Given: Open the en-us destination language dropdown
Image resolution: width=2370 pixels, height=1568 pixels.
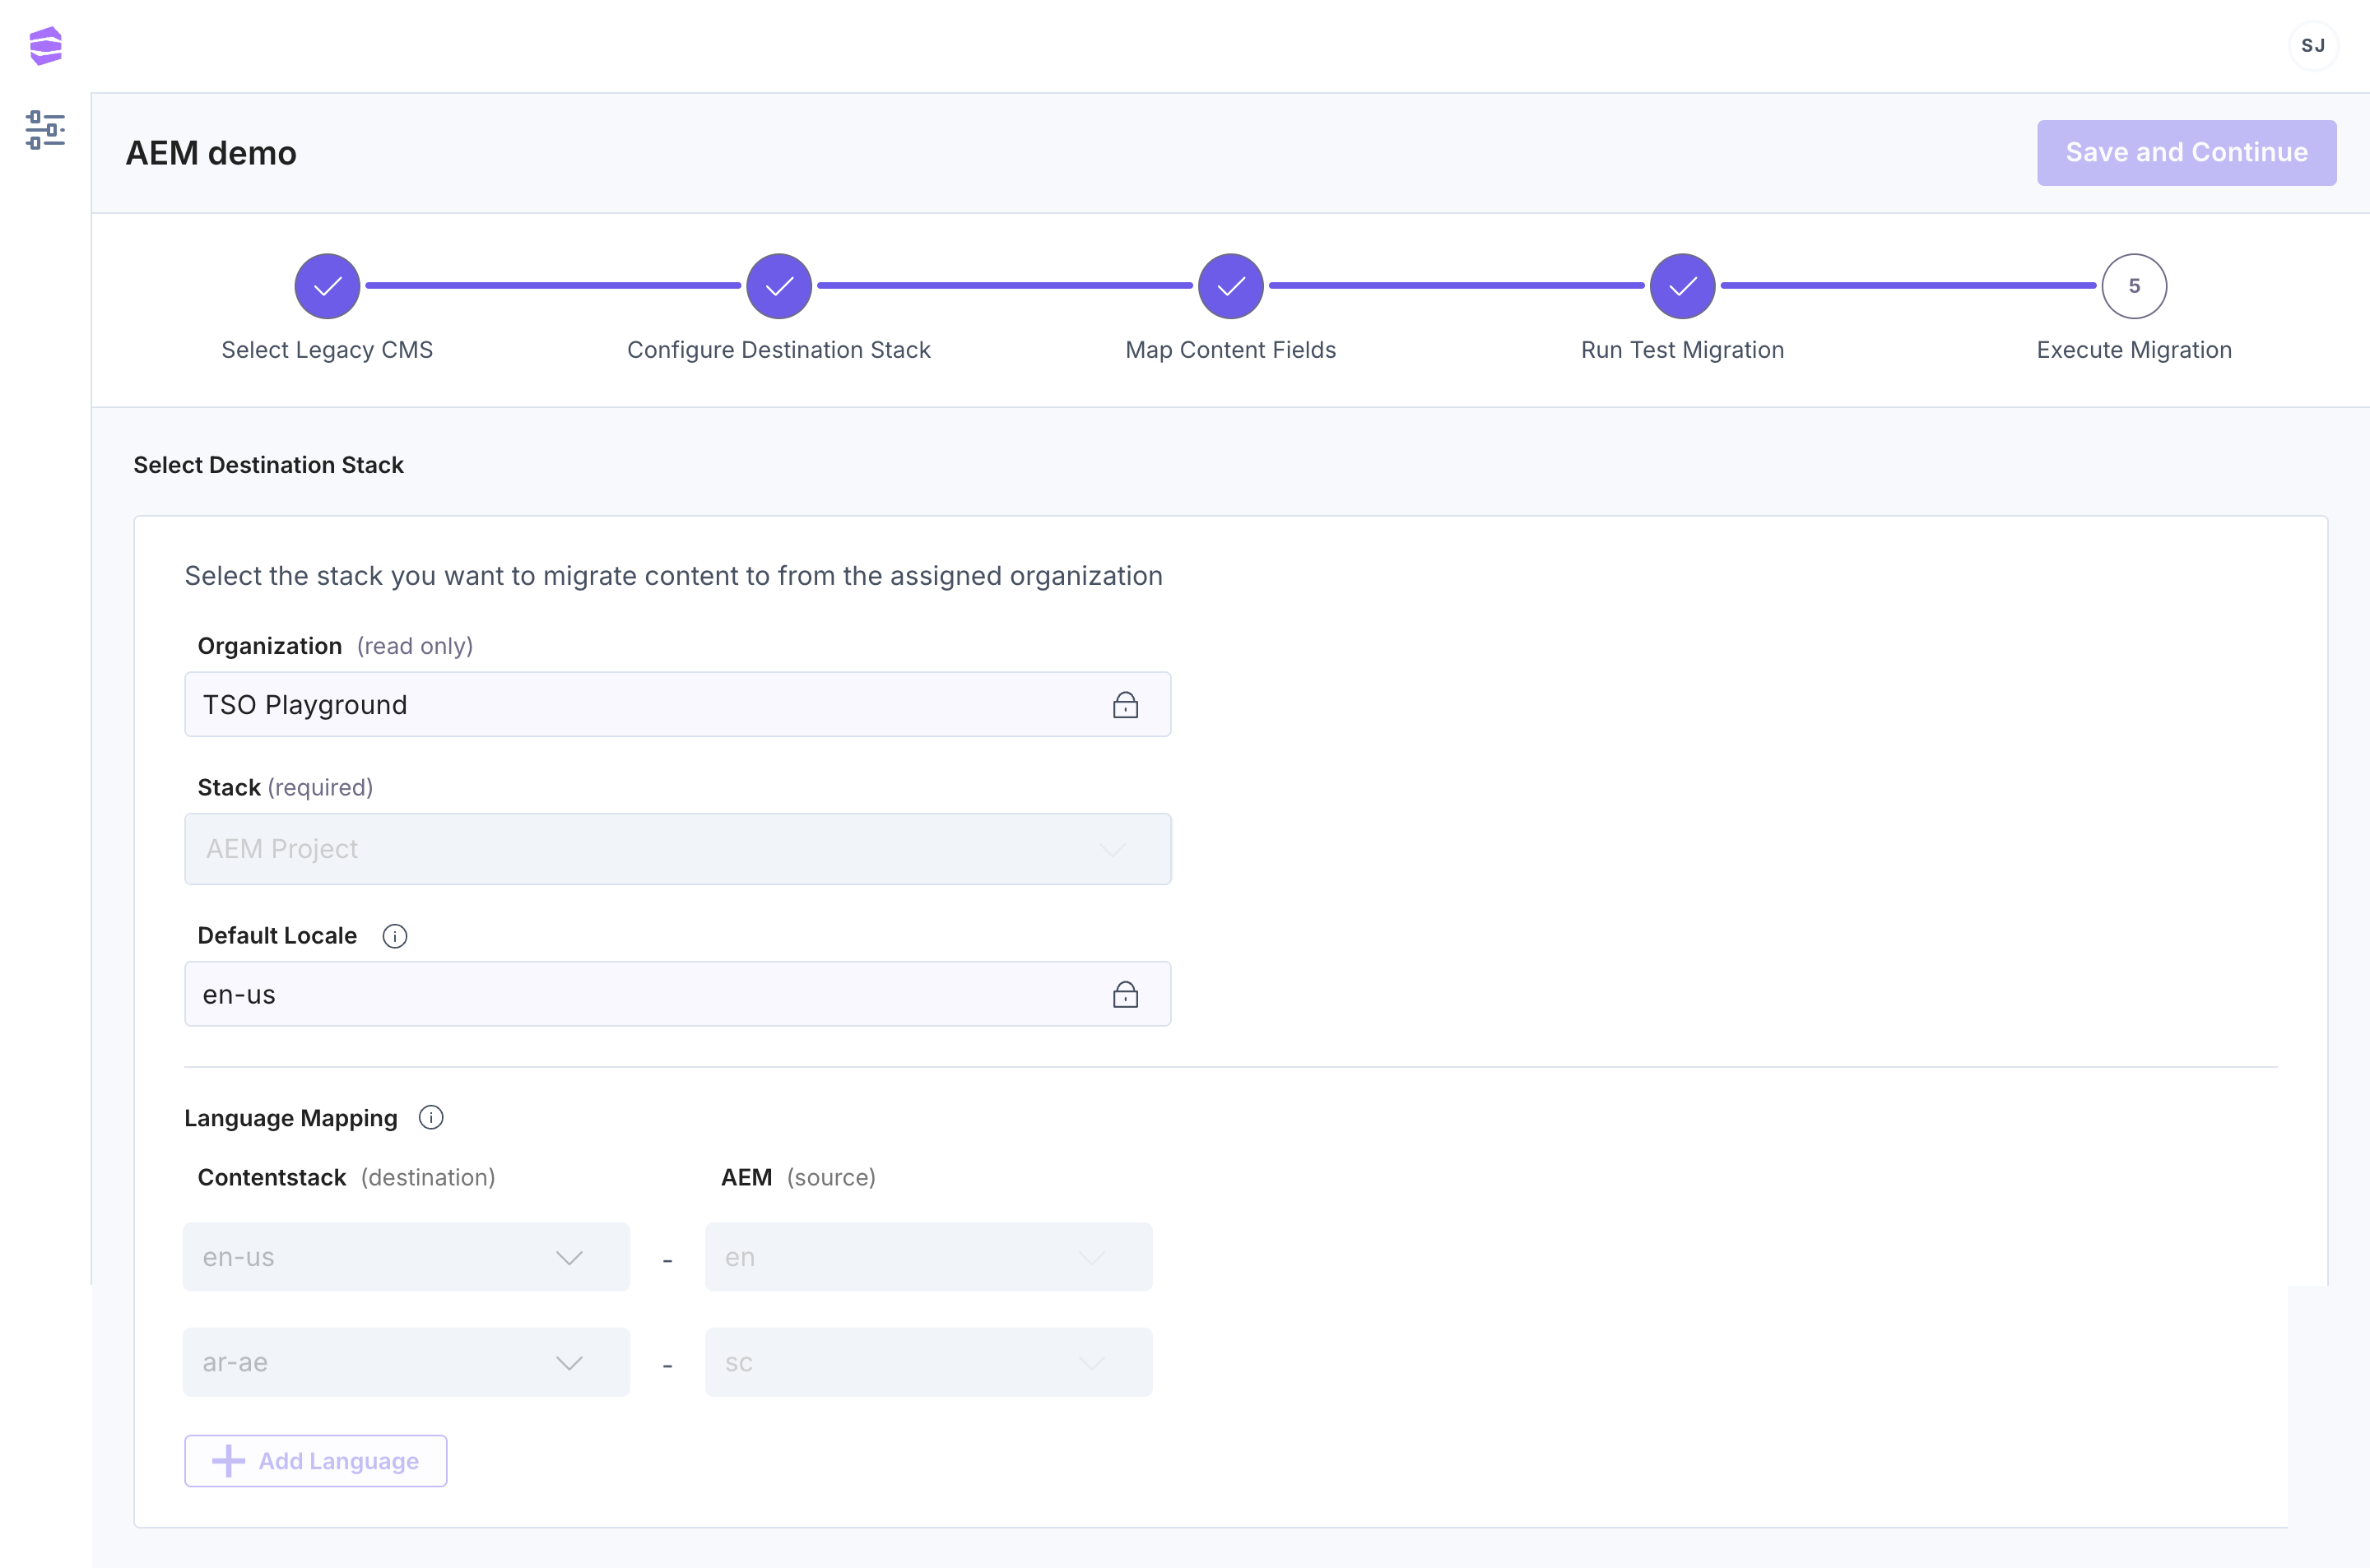Looking at the screenshot, I should click(x=406, y=1257).
